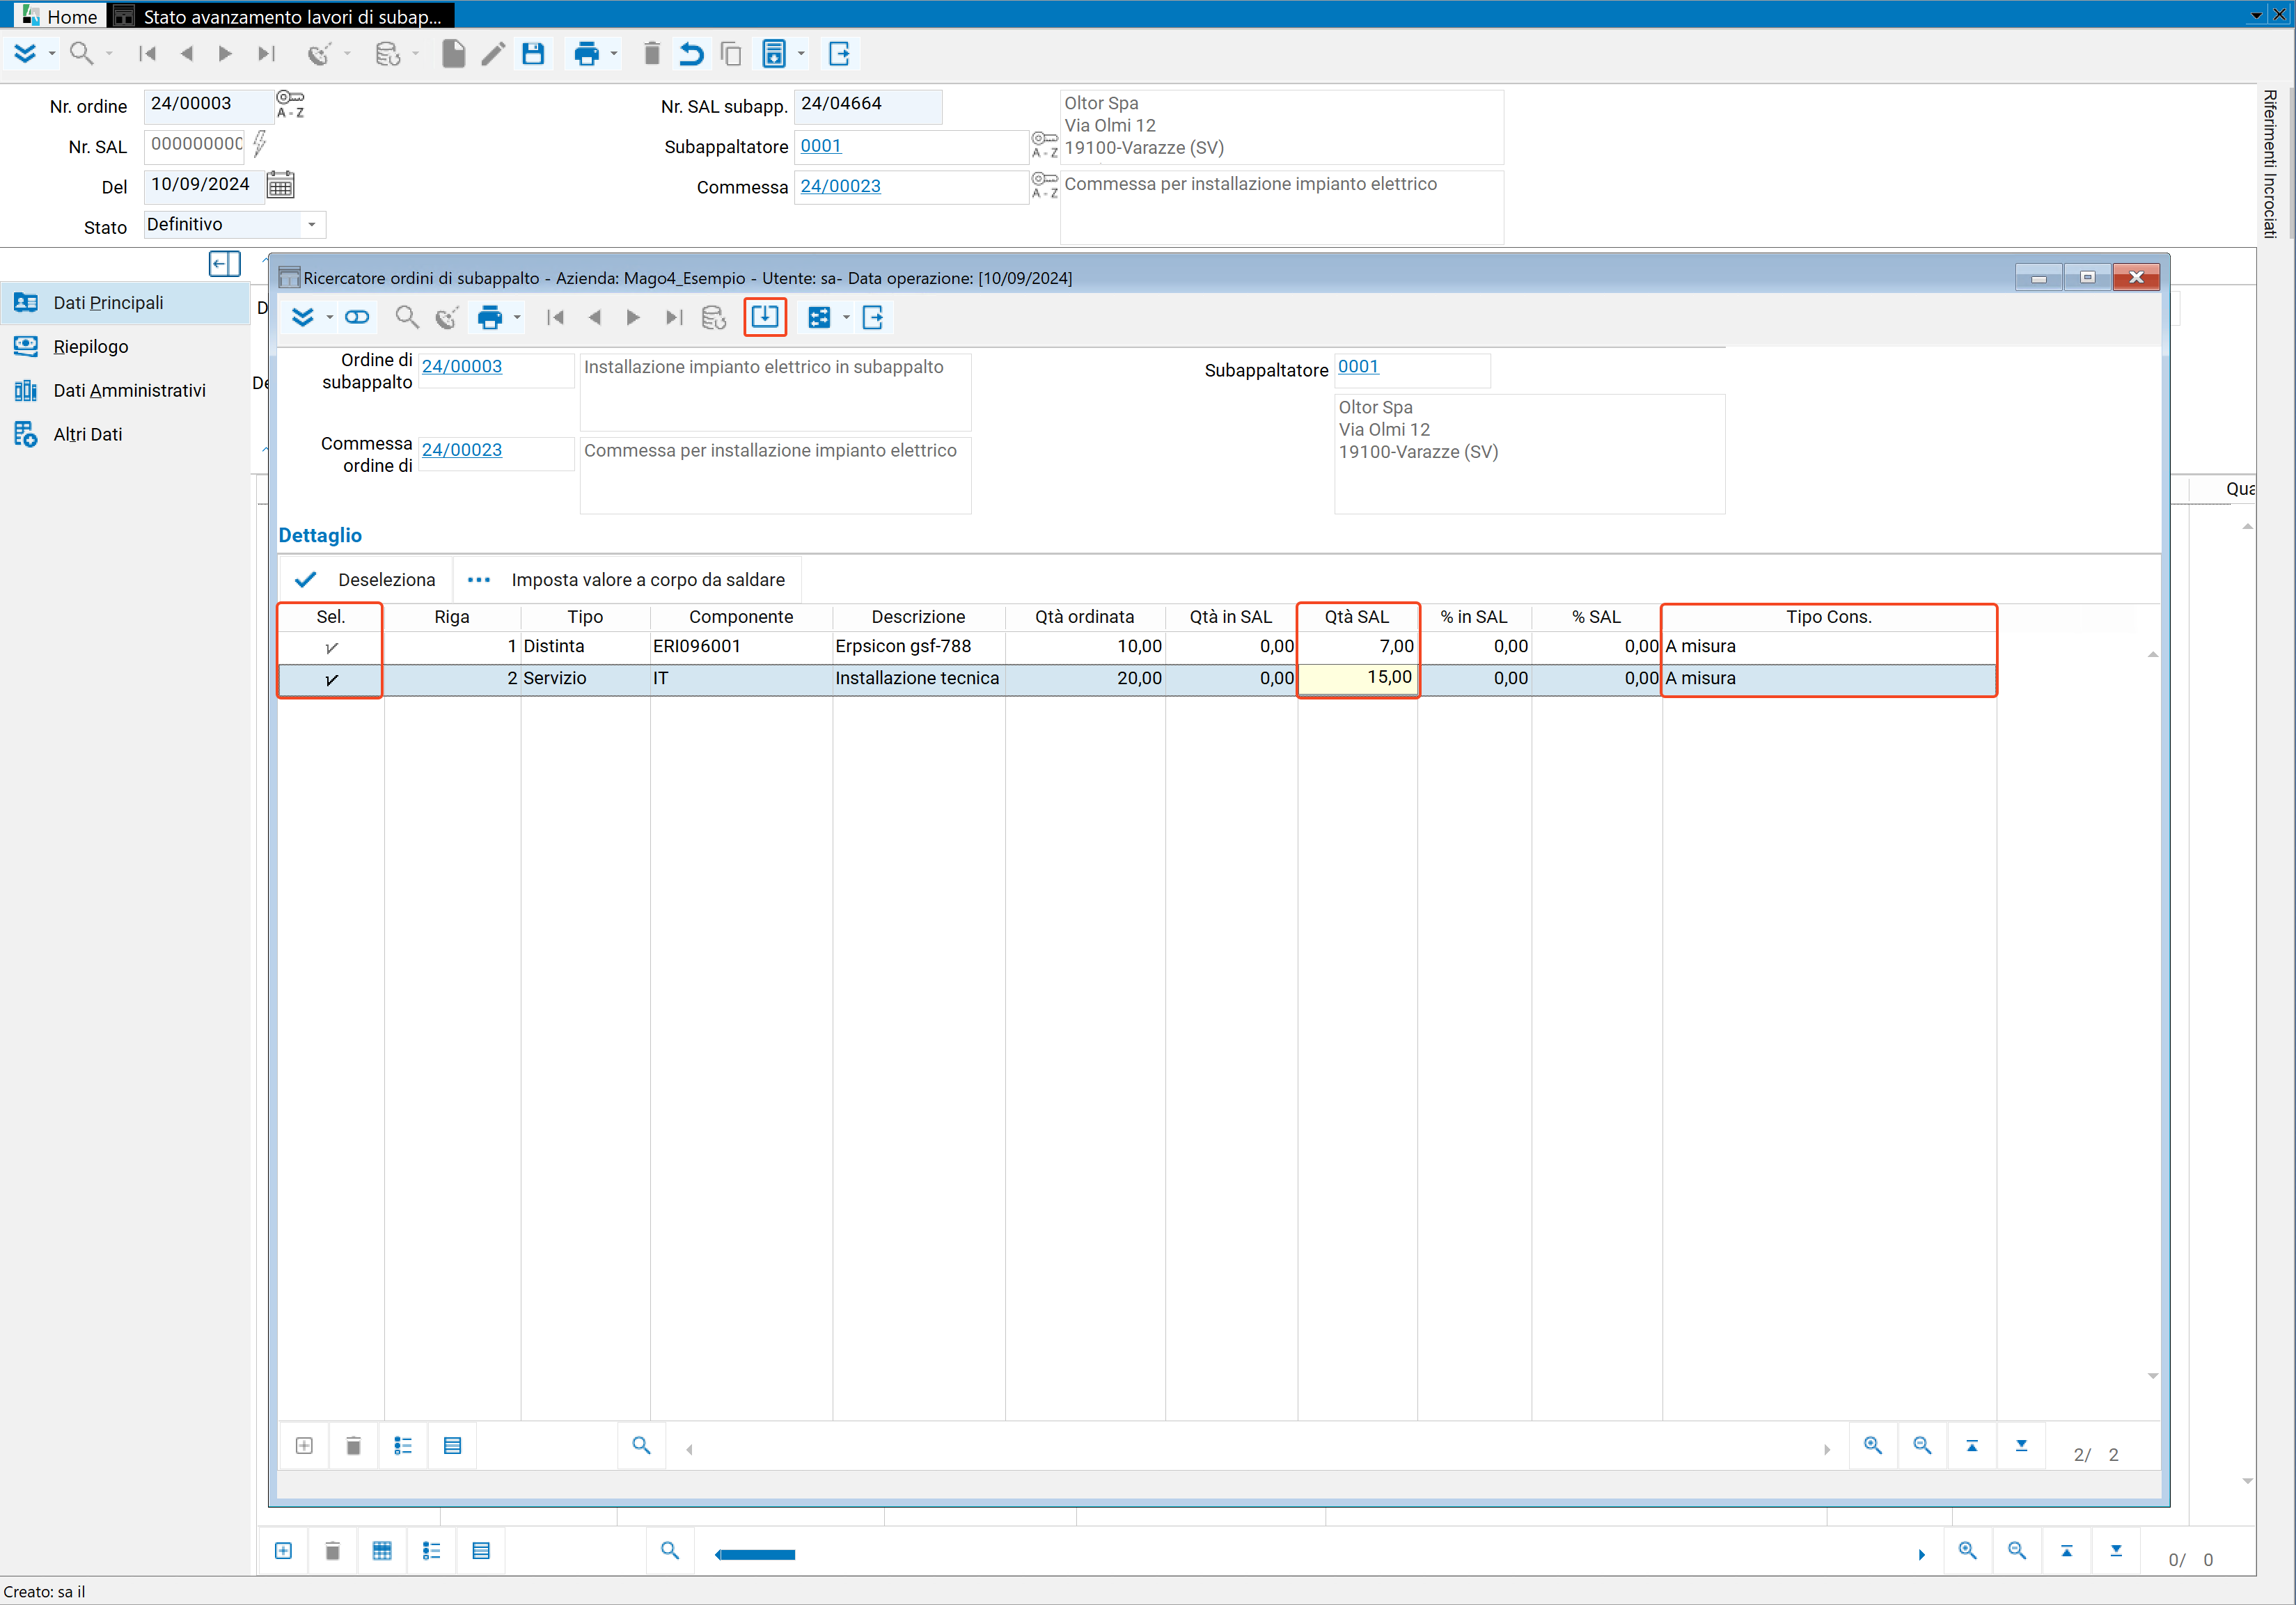Viewport: 2296px width, 1605px height.
Task: Select Stato avanzamento lavori di subap tab
Action: pos(280,16)
